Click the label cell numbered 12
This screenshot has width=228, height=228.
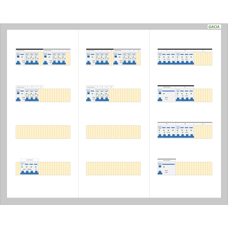(41, 87)
